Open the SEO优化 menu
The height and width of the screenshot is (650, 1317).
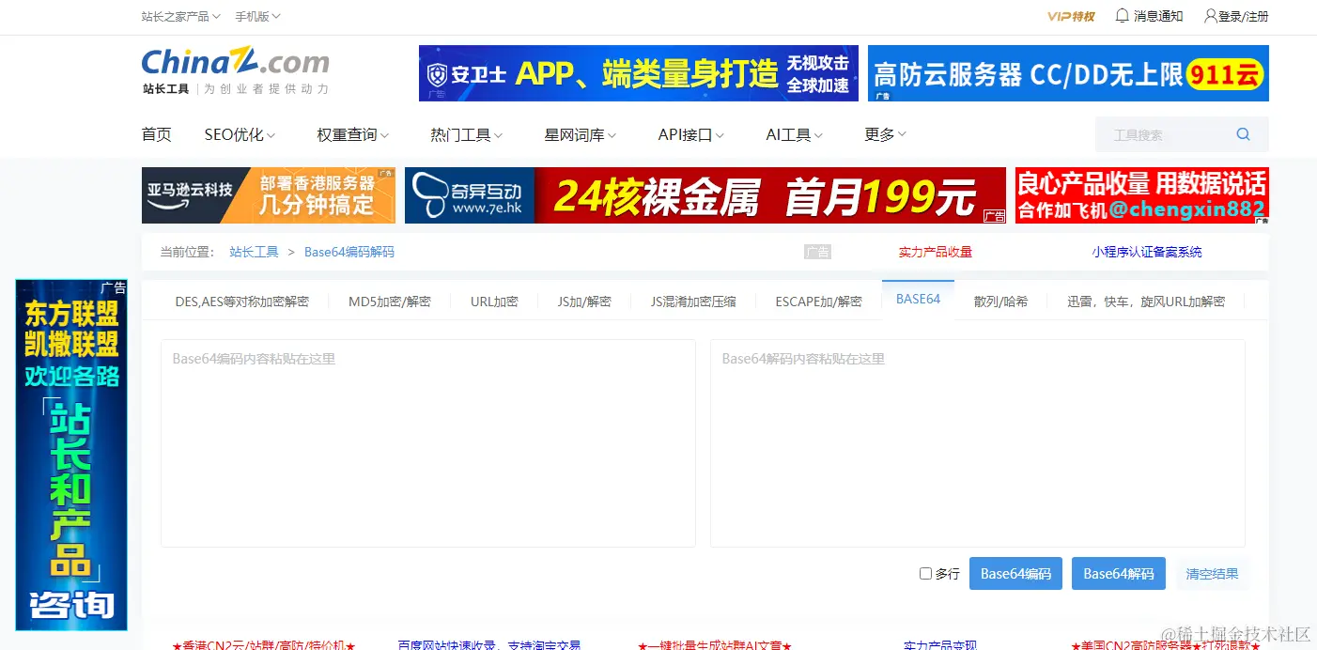point(240,135)
